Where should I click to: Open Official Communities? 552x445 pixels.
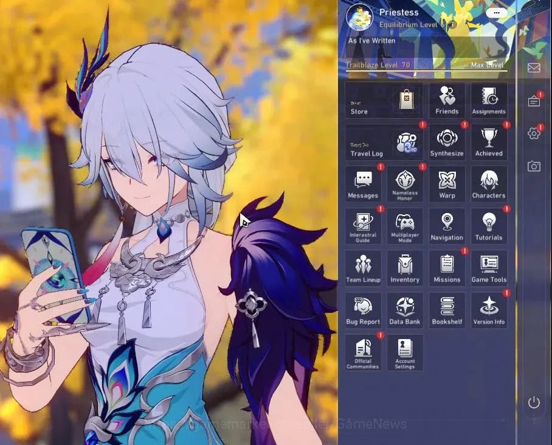tap(363, 352)
